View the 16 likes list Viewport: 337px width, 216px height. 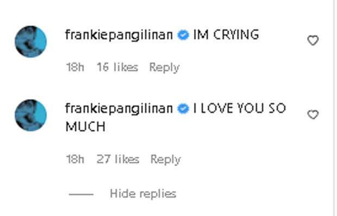tap(117, 67)
